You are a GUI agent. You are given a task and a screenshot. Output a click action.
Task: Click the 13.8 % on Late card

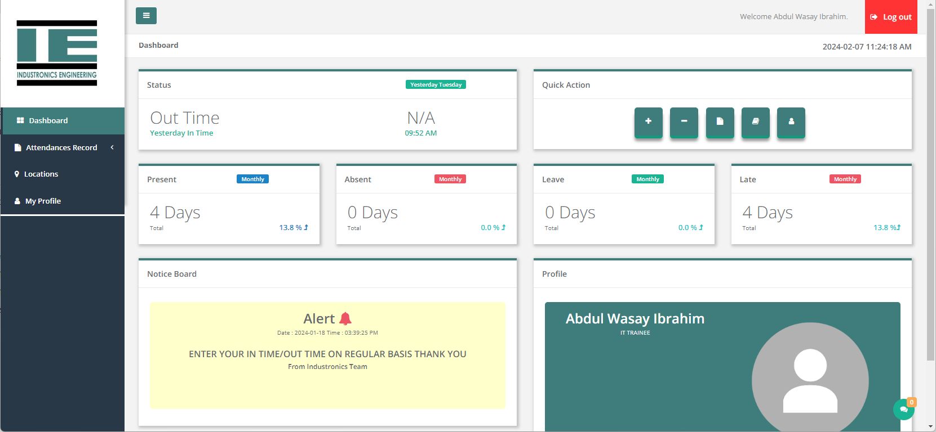click(x=887, y=228)
